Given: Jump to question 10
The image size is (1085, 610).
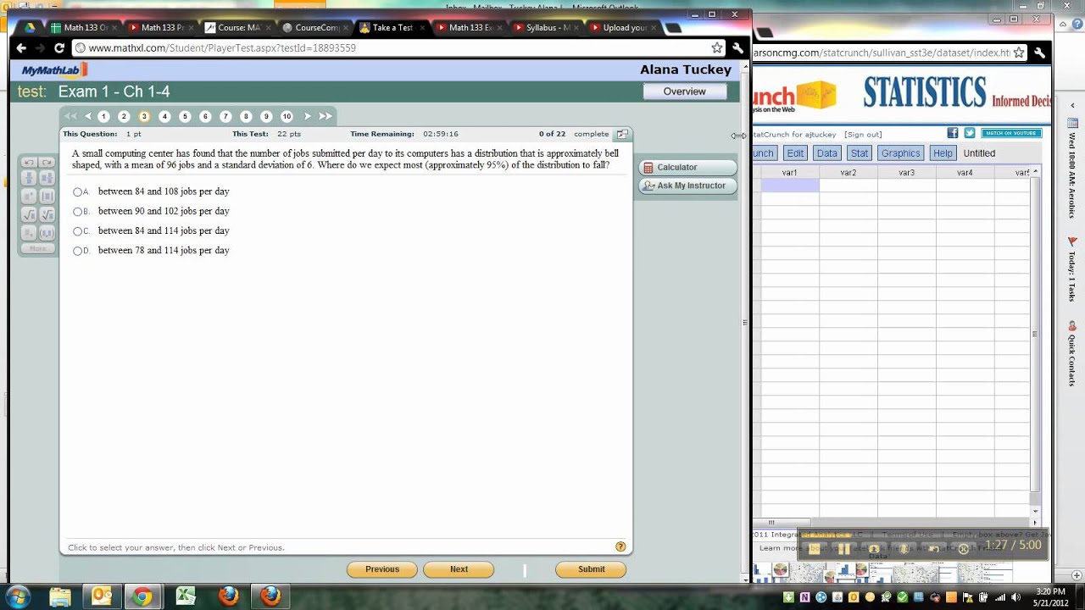Looking at the screenshot, I should pyautogui.click(x=287, y=116).
